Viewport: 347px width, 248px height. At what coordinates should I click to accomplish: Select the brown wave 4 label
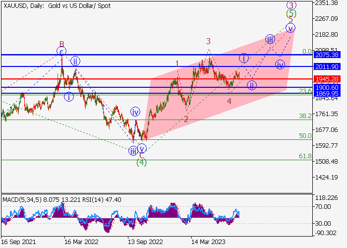point(229,101)
